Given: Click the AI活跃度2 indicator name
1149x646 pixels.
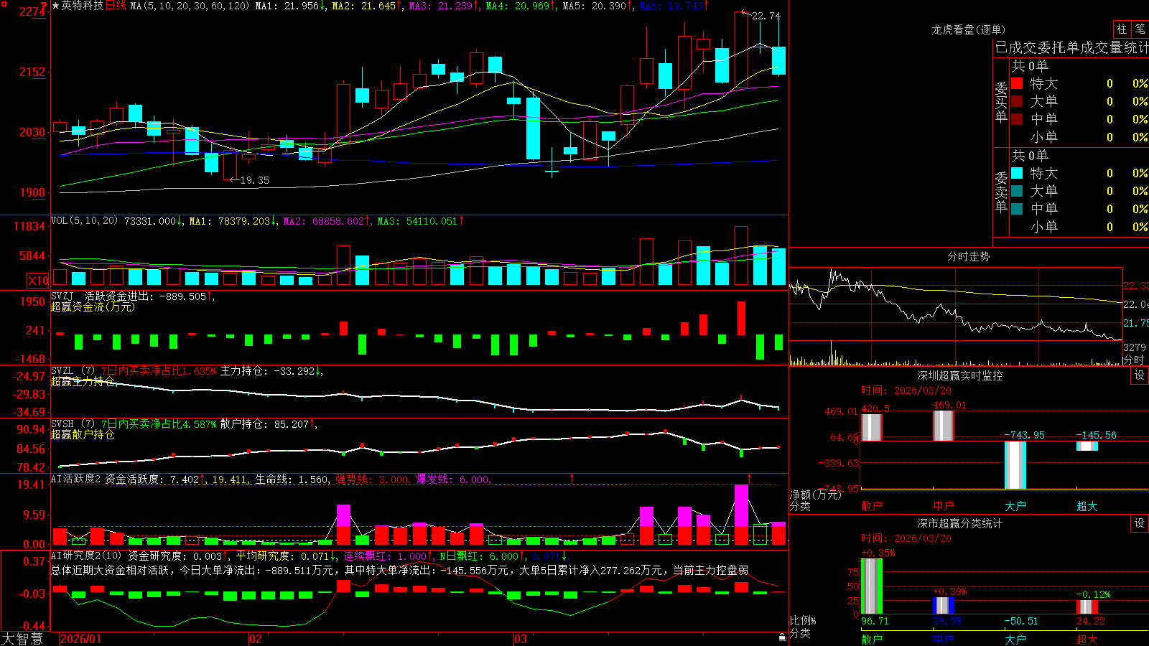Looking at the screenshot, I should click(x=76, y=479).
